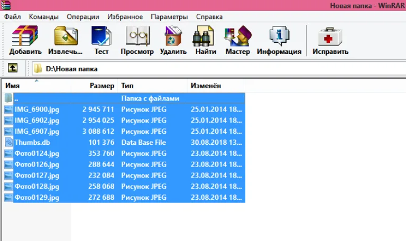Show Информация (Info) from the toolbar
406x241 pixels.
pos(279,36)
